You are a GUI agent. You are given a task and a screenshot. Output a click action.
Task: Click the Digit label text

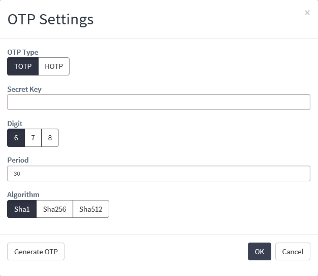click(x=15, y=124)
